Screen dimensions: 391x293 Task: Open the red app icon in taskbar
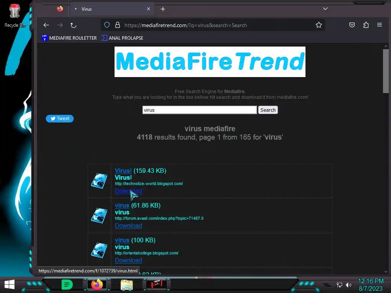click(157, 284)
